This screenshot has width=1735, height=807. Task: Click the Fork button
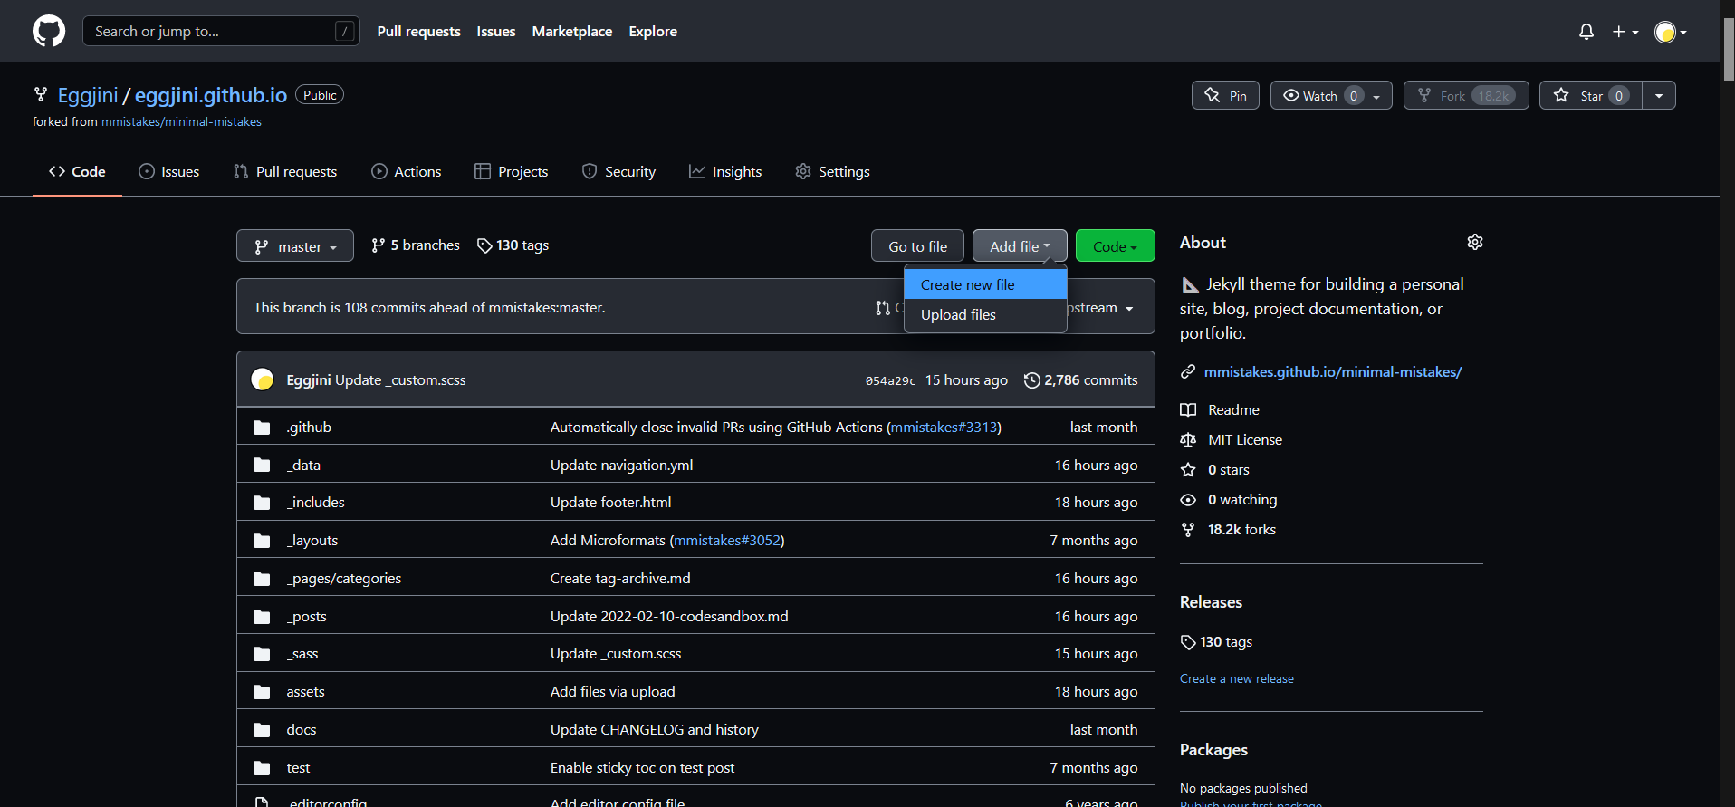pos(1466,95)
